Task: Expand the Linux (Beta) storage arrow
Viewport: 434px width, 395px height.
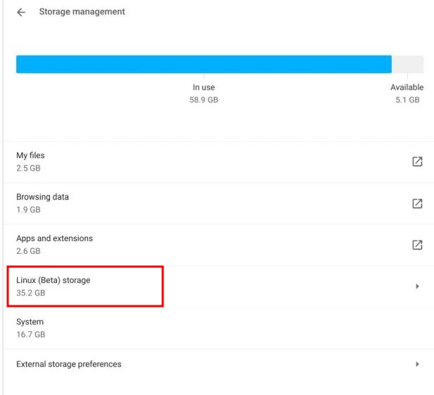Action: point(417,286)
